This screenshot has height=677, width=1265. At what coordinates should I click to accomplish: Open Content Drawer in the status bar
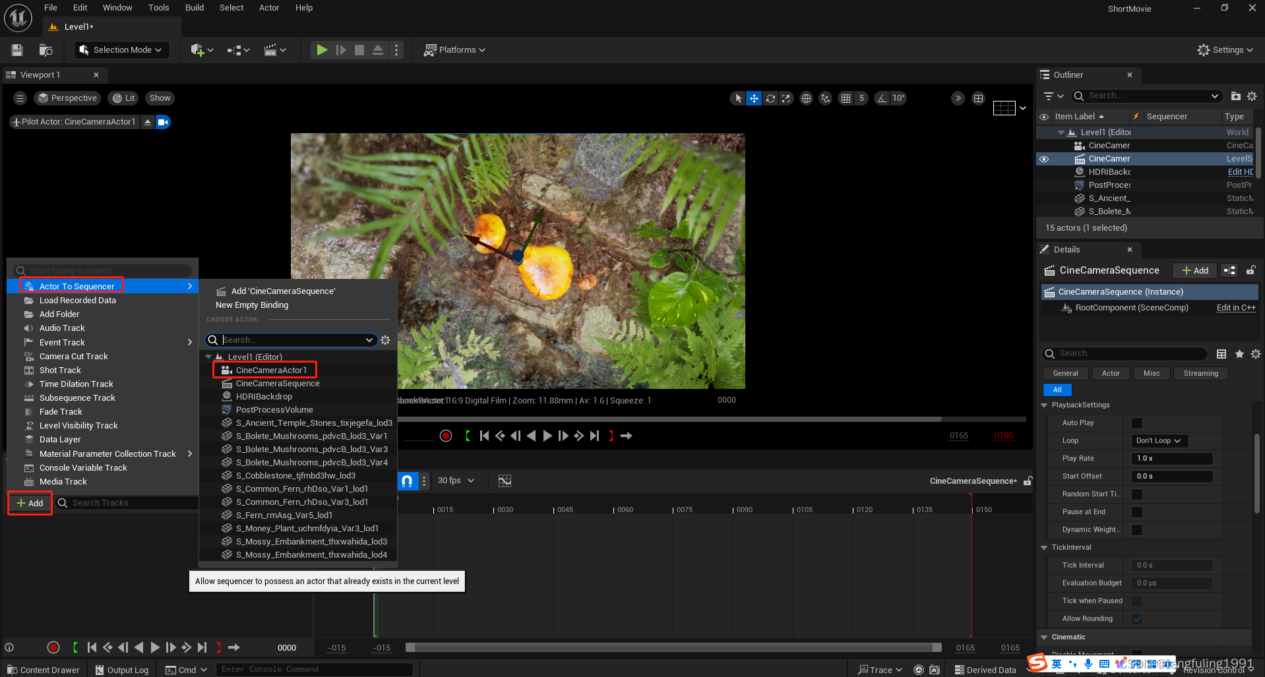point(44,670)
